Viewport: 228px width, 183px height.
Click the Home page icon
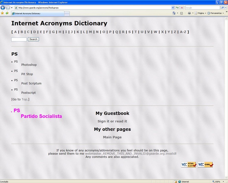(x=174, y=13)
